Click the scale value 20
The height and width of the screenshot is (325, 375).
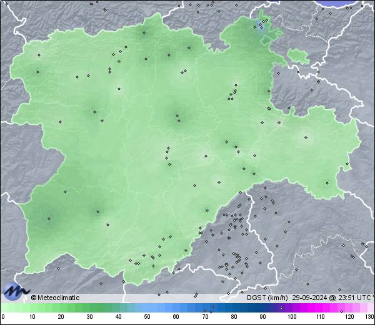point(61,317)
